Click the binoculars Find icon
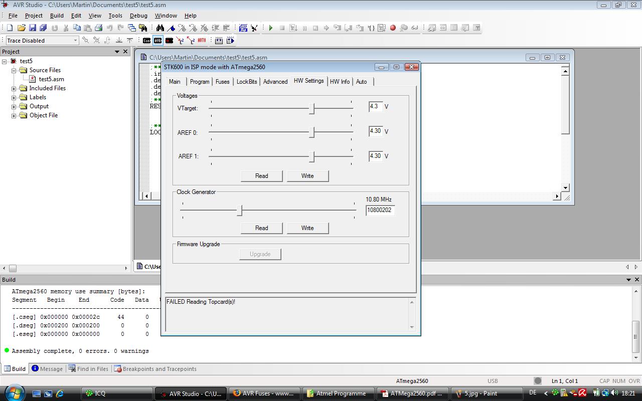This screenshot has height=401, width=642. 160,28
